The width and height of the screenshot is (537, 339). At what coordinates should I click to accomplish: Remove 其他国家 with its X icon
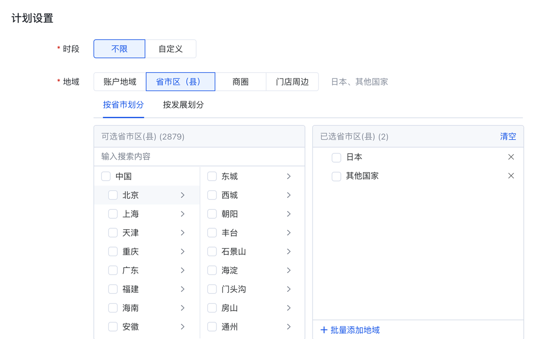511,176
